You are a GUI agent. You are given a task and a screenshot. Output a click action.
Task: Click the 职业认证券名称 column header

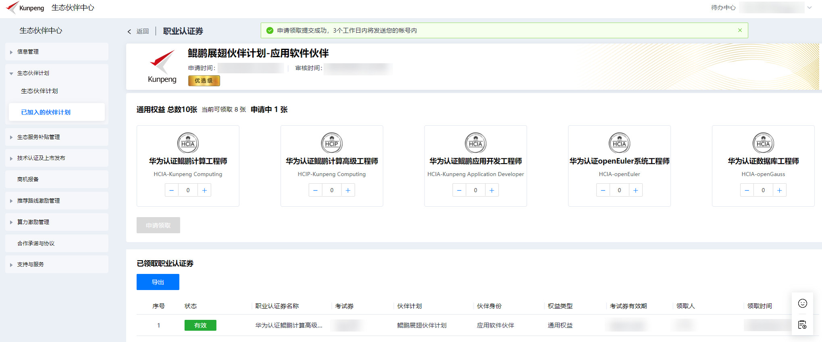(277, 306)
